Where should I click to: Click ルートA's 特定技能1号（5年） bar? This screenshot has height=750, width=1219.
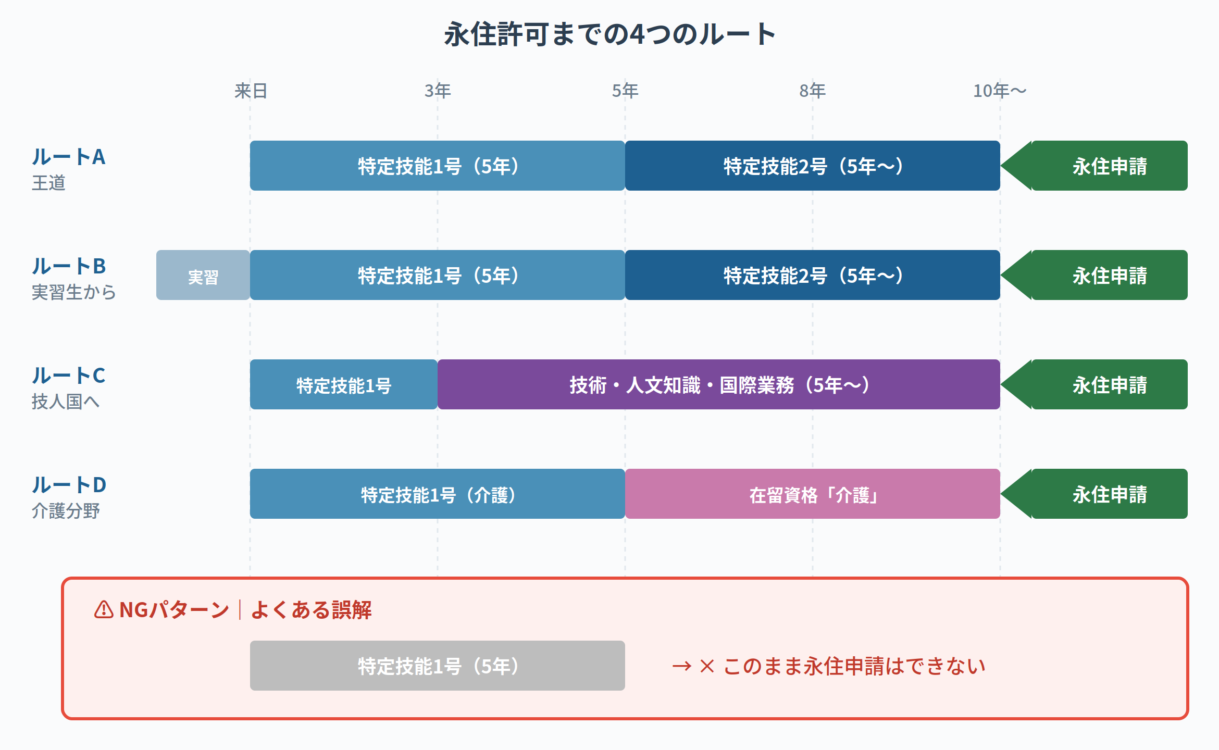coord(437,166)
